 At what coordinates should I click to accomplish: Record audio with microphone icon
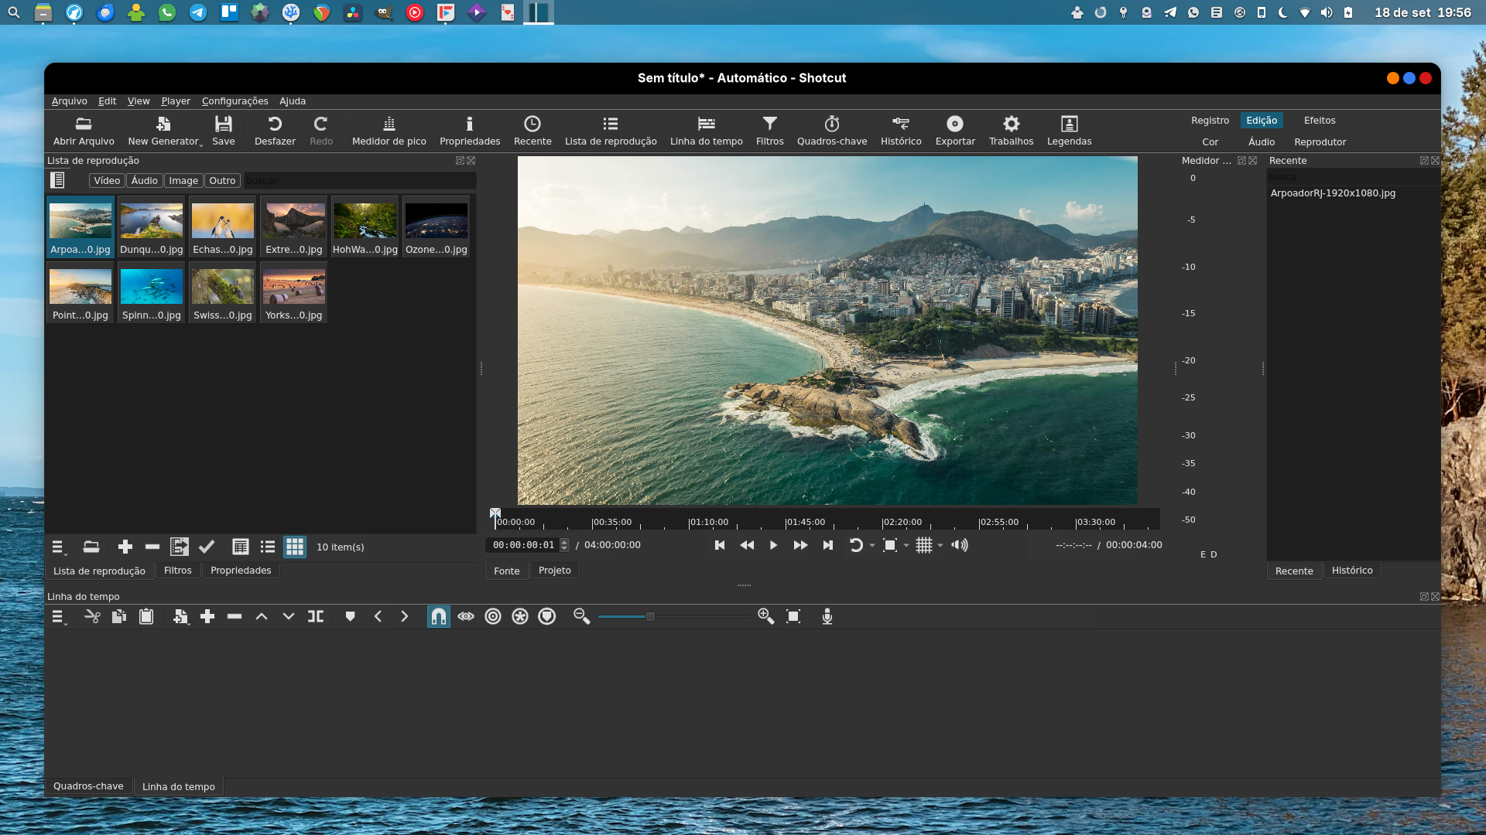pyautogui.click(x=827, y=616)
